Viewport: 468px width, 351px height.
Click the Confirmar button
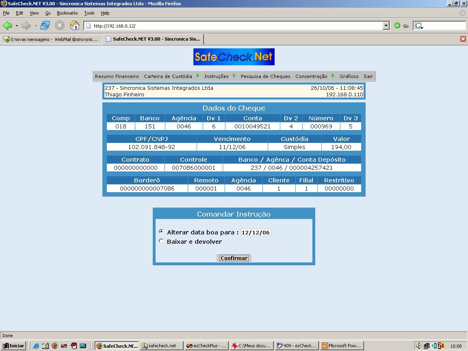pos(234,258)
